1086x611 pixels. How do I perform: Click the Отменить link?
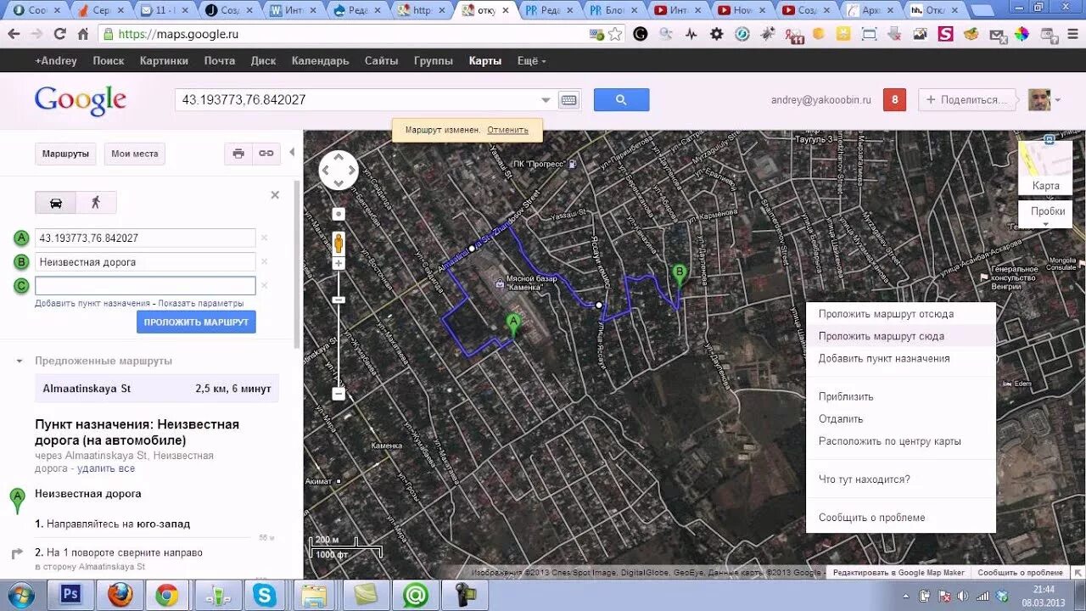point(507,130)
